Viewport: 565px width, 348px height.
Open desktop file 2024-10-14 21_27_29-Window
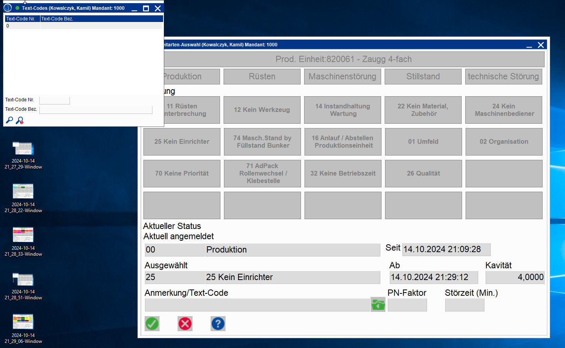coord(23,149)
